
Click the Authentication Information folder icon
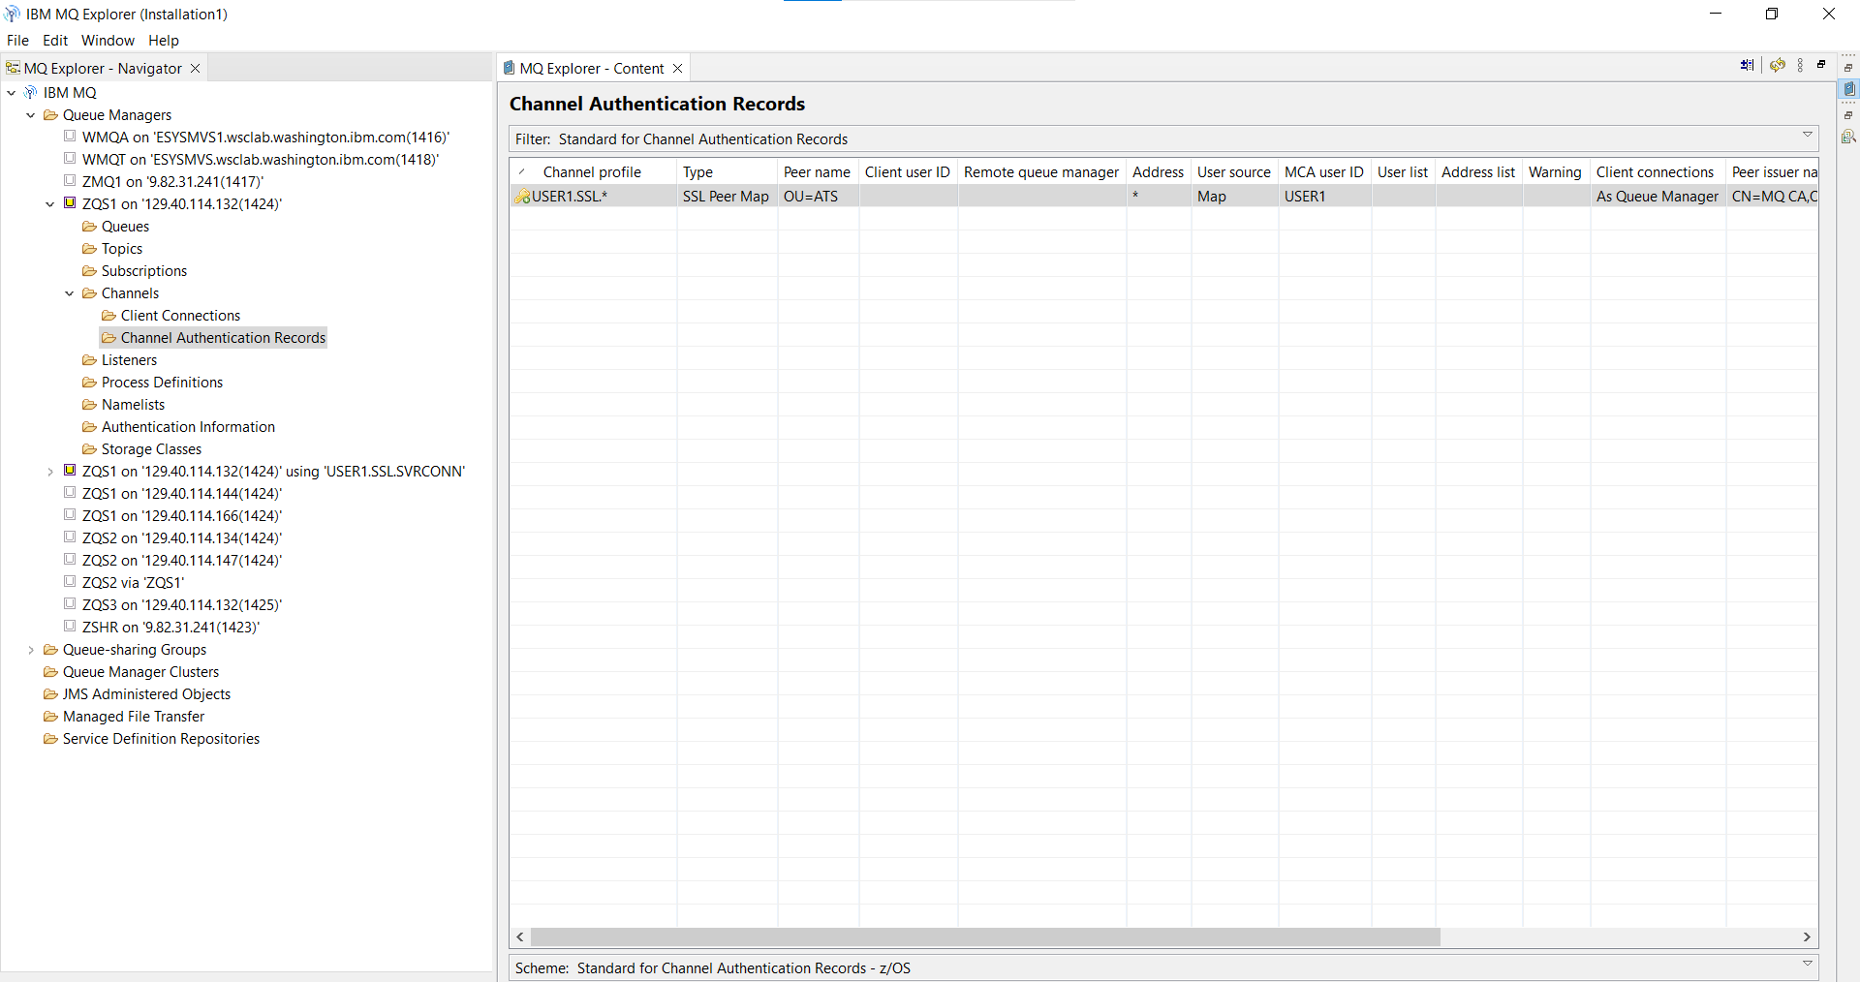tap(89, 427)
